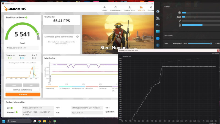Click the green check next to GPU
220x124 pixels.
12,108
